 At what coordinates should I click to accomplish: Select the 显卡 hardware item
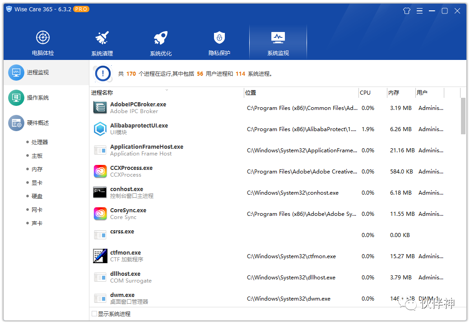tap(37, 183)
